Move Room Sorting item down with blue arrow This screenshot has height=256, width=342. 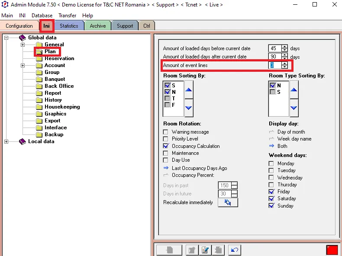coord(189,108)
